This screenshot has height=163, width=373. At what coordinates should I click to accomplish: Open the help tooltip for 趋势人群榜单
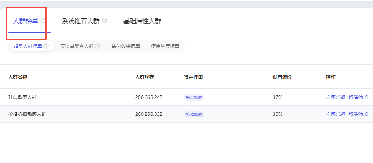coord(46,46)
